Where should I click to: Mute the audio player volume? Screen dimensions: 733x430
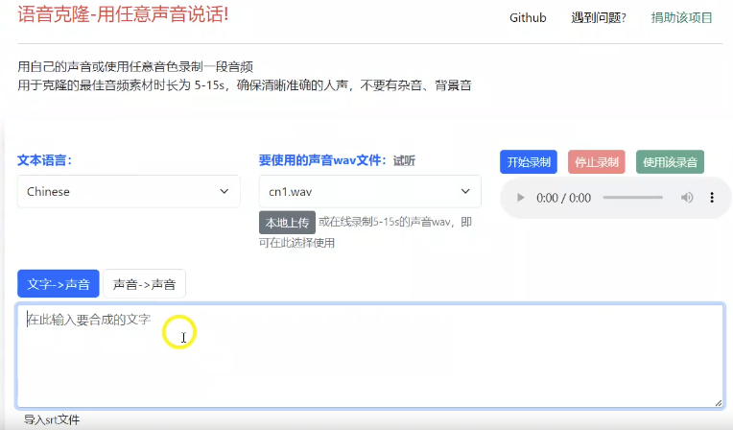[x=687, y=198]
